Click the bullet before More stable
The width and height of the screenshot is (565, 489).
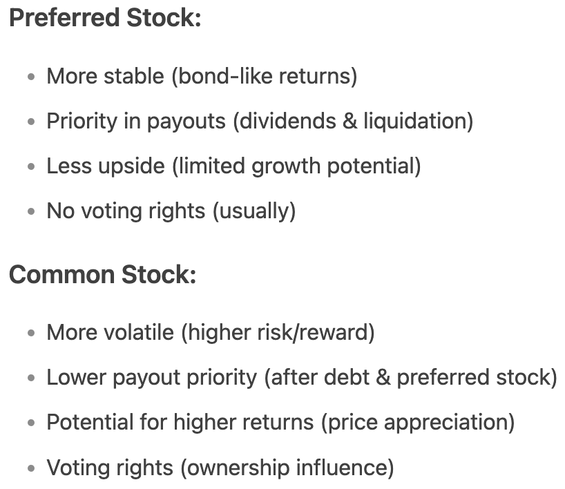pyautogui.click(x=31, y=77)
